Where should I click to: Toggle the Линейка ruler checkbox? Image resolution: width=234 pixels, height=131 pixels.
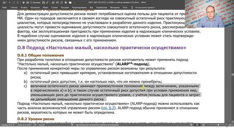coord(35,3)
